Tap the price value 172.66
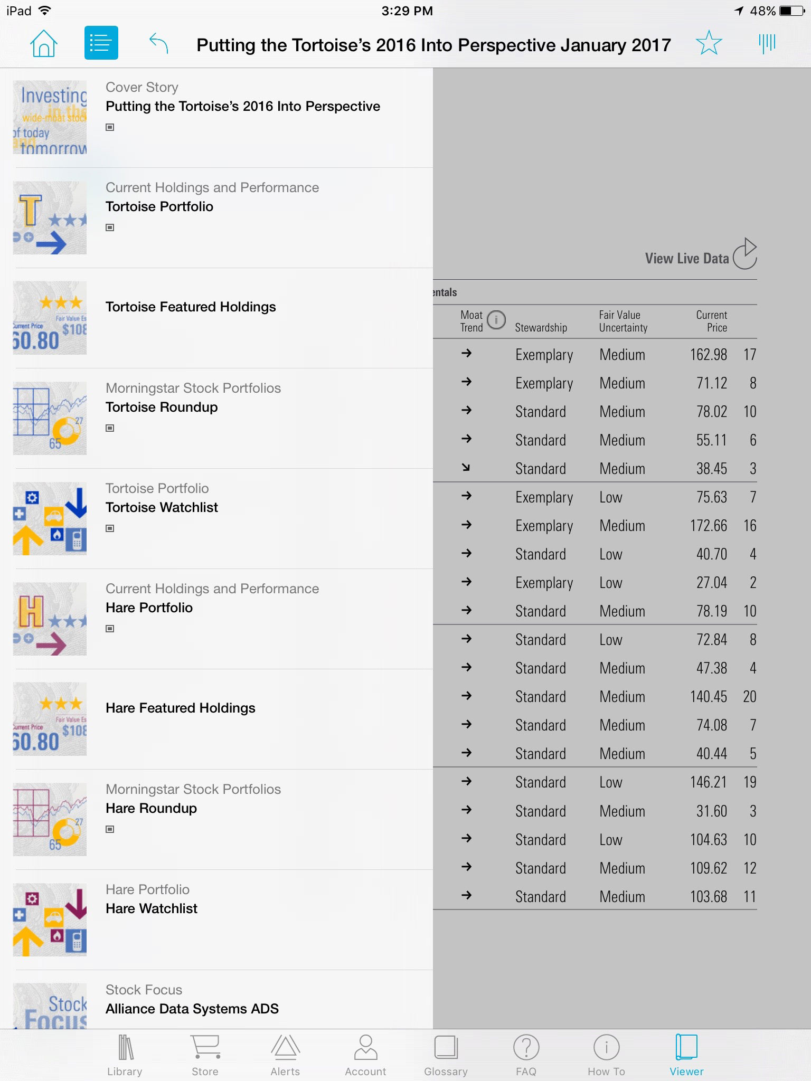Screen dimensions: 811x1081 pyautogui.click(x=709, y=526)
